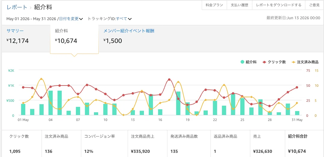Click the 注文済み商品 total 136
Viewport: 324px width, 157px height.
48,151
